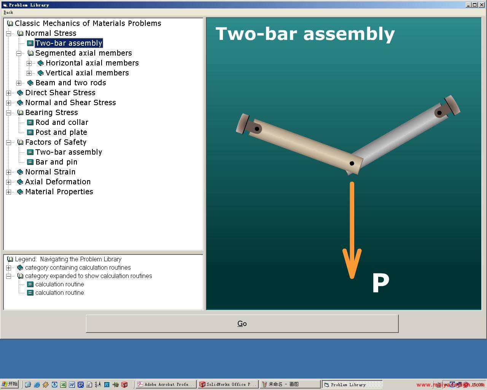
Task: Click the Rod and collar routine icon
Action: pyautogui.click(x=30, y=123)
